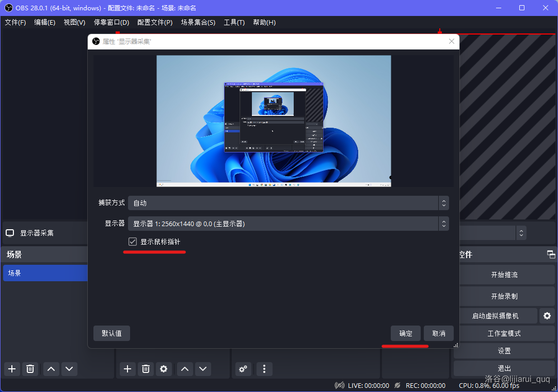Click the dialog resize grip corner
This screenshot has height=392, width=558.
pyautogui.click(x=456, y=345)
